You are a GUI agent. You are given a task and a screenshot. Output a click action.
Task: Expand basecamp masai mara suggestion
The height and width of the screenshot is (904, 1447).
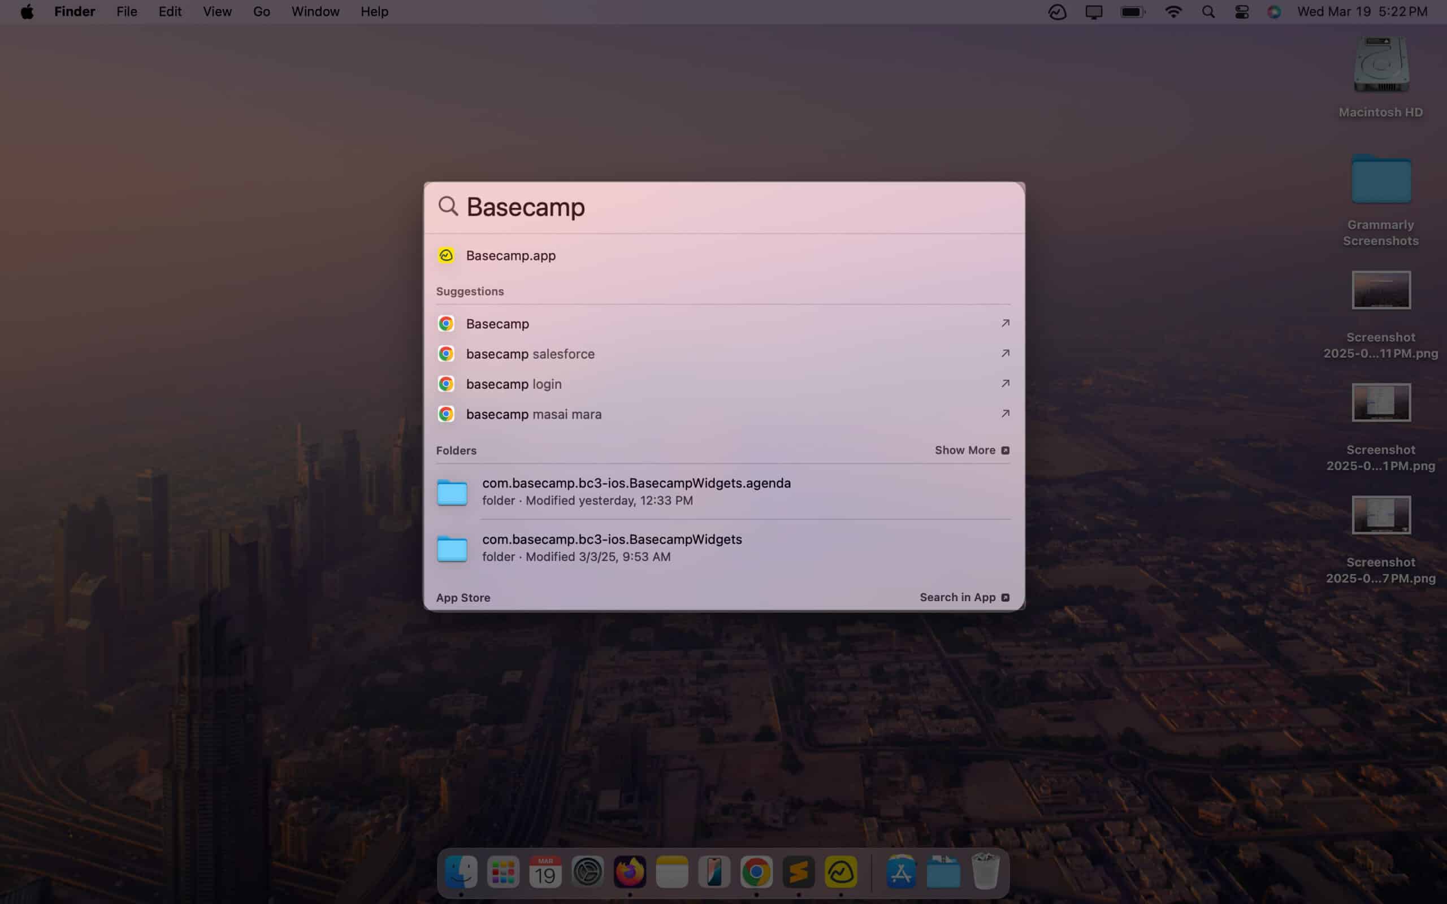point(1002,414)
